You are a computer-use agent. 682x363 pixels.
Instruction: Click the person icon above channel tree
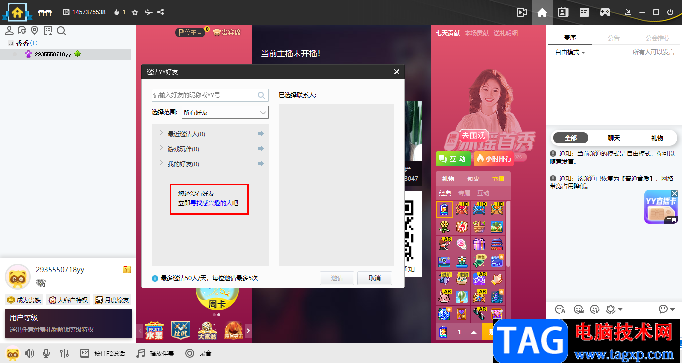pos(9,31)
